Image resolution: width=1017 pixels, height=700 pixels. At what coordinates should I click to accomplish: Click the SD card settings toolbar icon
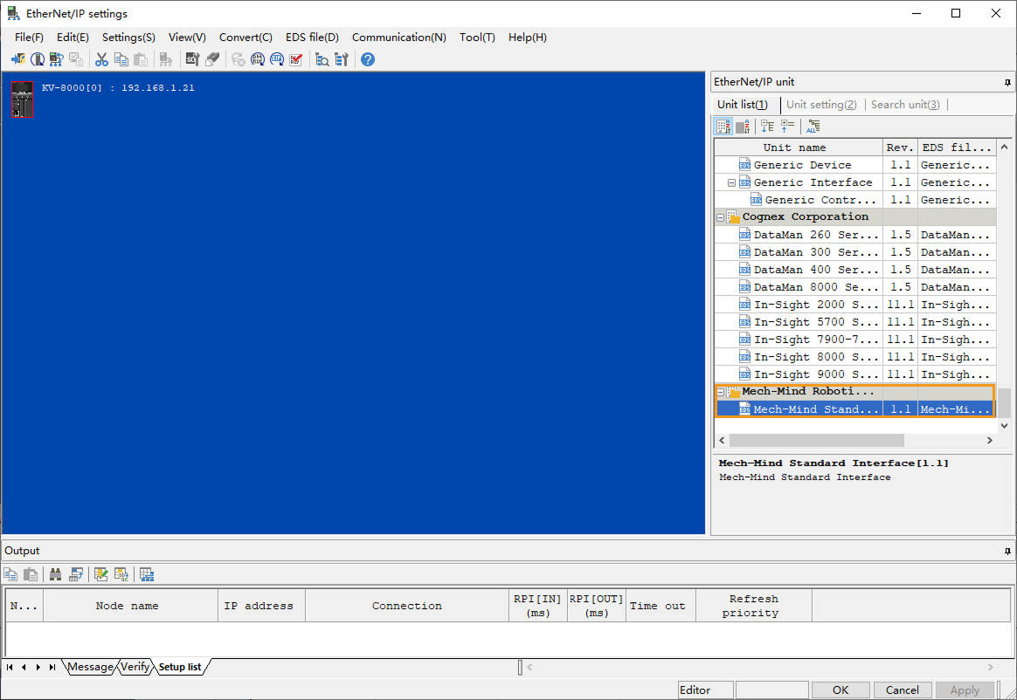pos(192,58)
